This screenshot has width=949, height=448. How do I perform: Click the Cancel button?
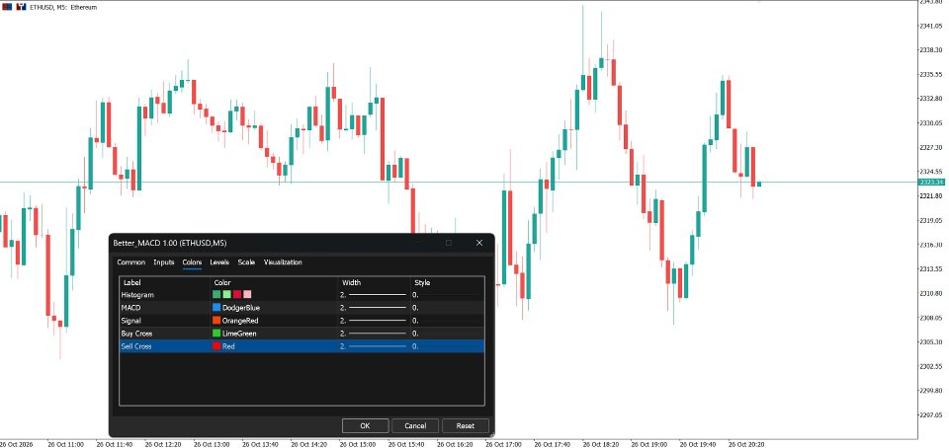[x=414, y=425]
